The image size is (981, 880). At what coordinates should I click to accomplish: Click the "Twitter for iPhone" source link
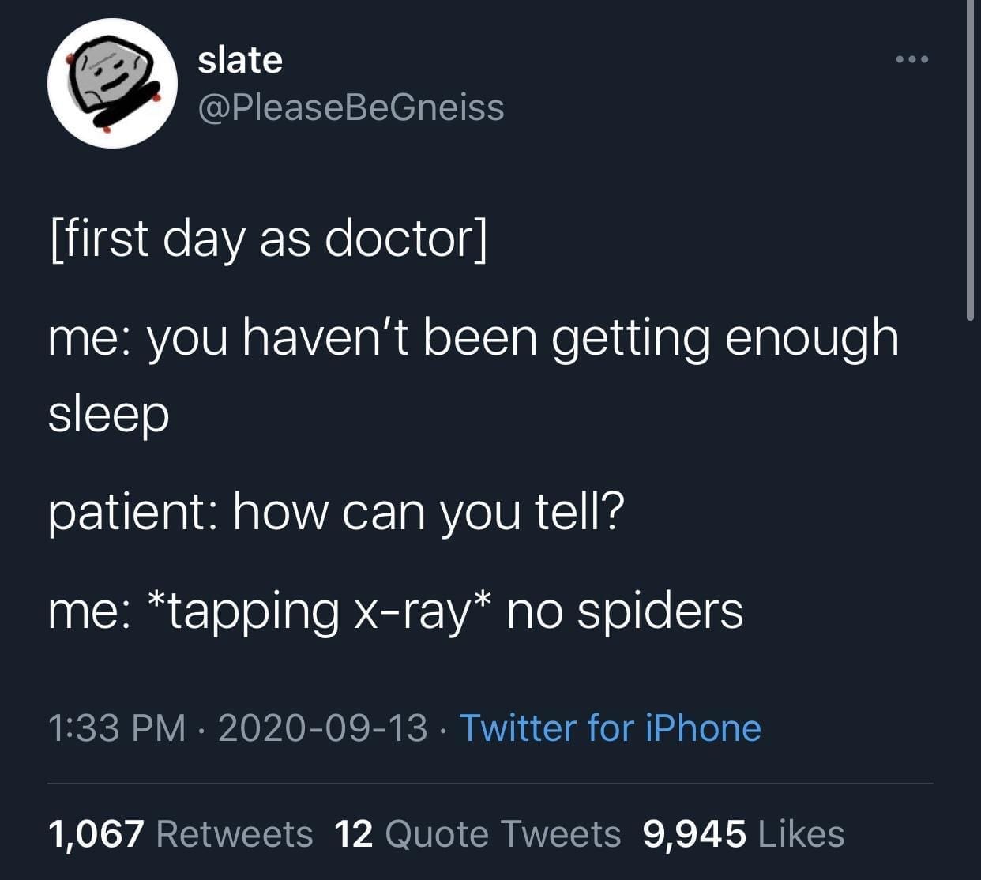click(x=610, y=728)
